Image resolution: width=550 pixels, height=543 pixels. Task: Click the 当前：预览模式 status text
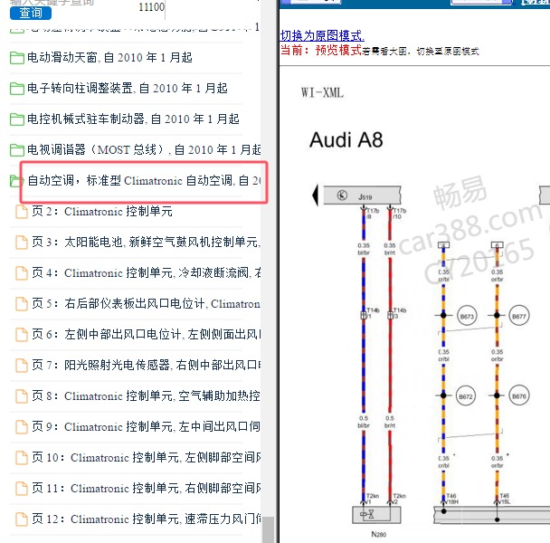pos(321,50)
